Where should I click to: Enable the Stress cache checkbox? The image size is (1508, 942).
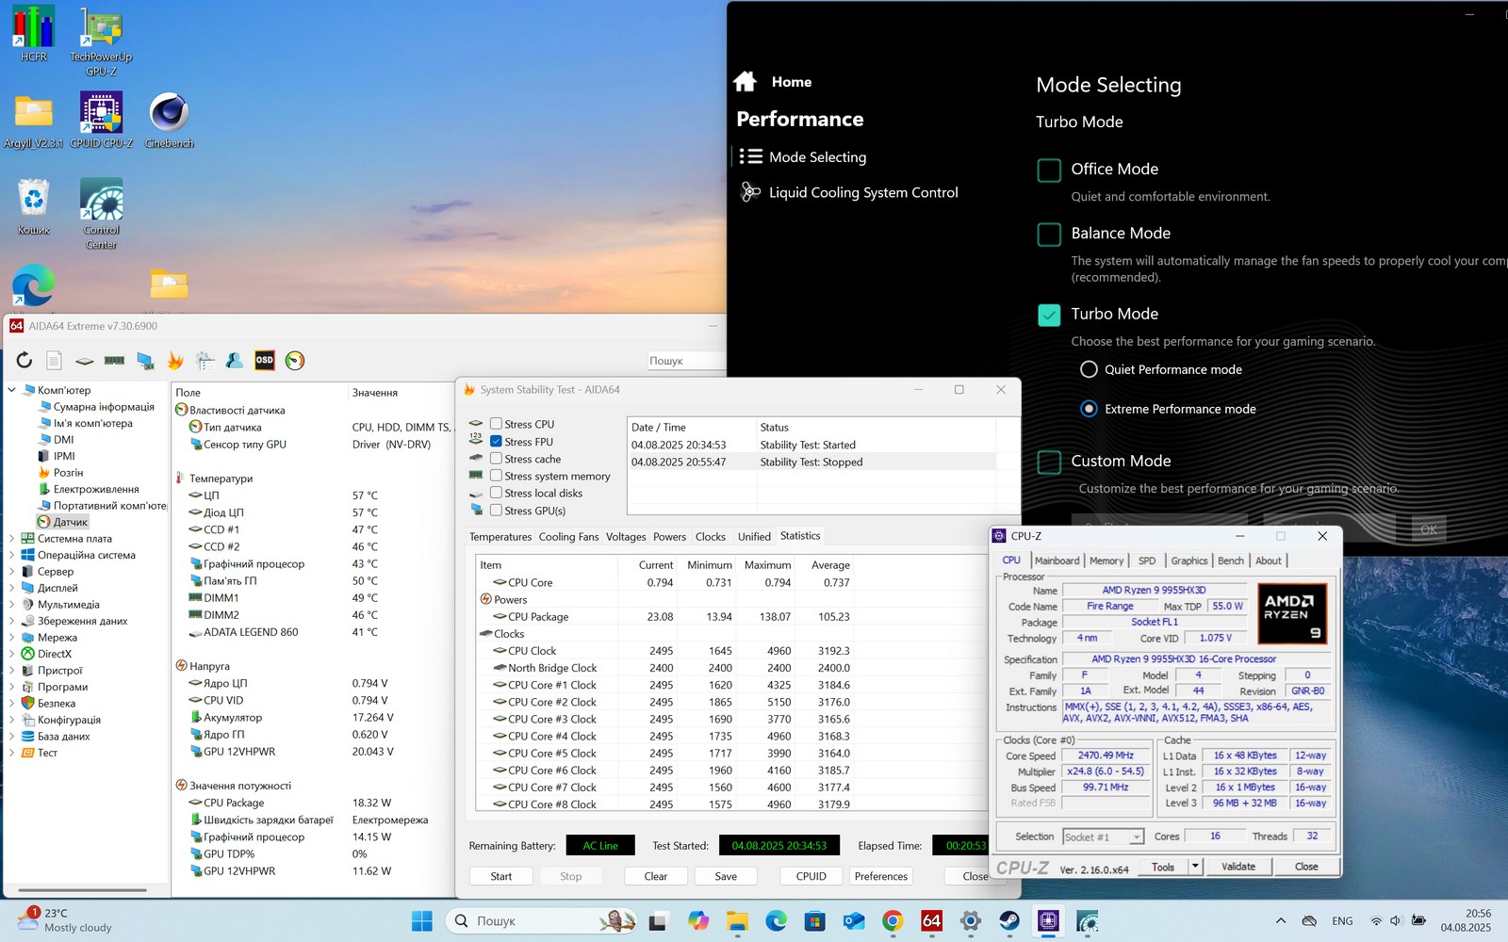496,459
